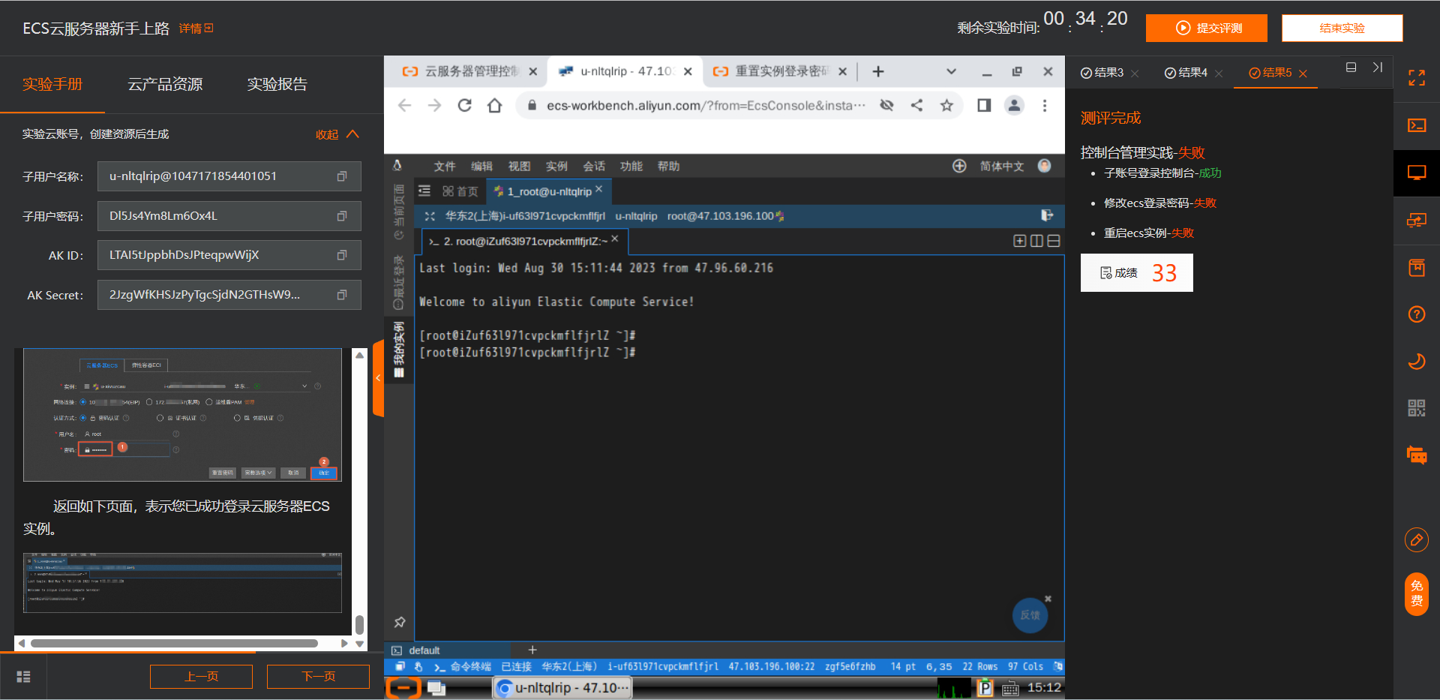Open the browser tab search dropdown arrow
This screenshot has height=700, width=1440.
pos(951,71)
